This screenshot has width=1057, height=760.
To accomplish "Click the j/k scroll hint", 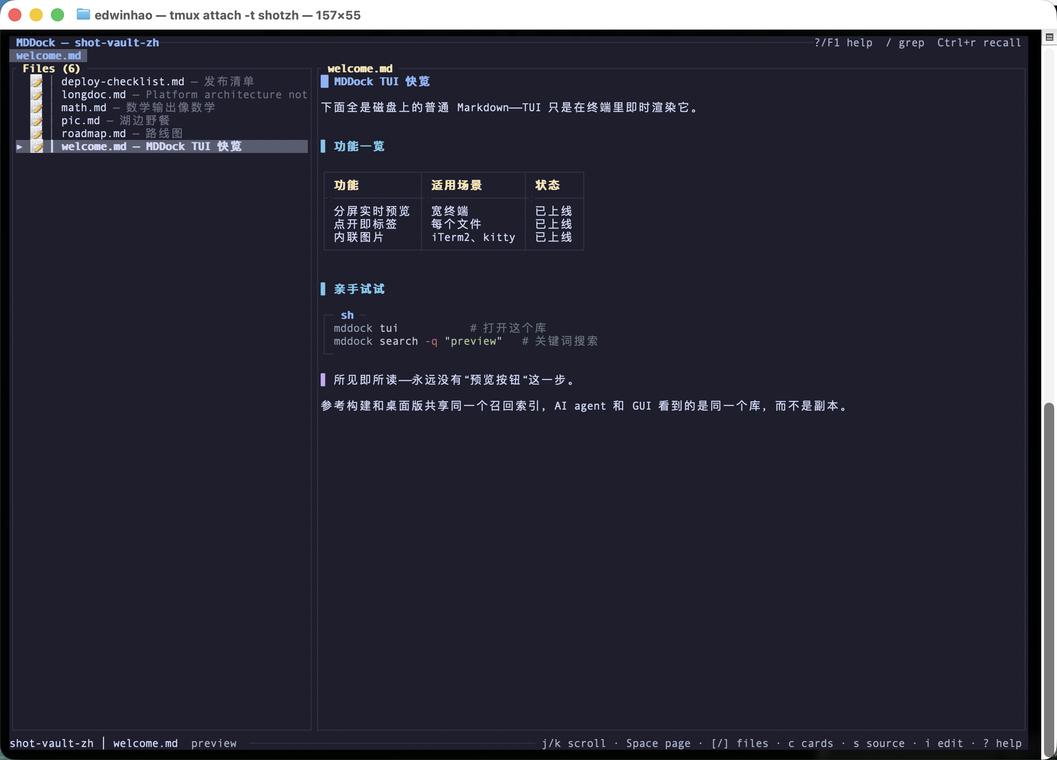I will coord(574,743).
